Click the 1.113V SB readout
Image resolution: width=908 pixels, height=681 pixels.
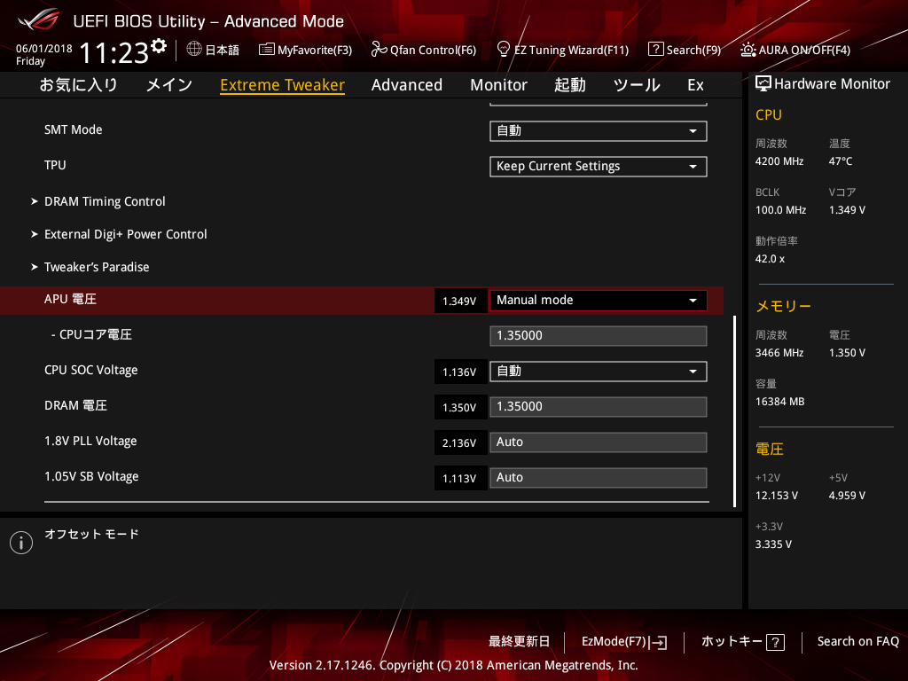[460, 478]
